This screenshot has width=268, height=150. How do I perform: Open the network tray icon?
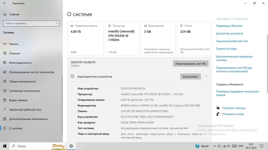(224, 146)
